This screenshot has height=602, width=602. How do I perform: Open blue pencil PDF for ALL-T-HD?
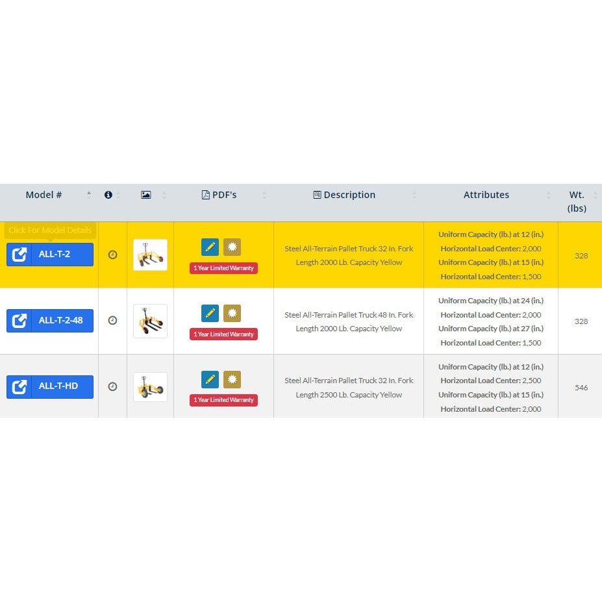pos(210,379)
